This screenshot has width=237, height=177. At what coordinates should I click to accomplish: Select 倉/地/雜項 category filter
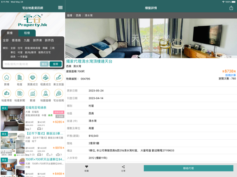point(30,53)
